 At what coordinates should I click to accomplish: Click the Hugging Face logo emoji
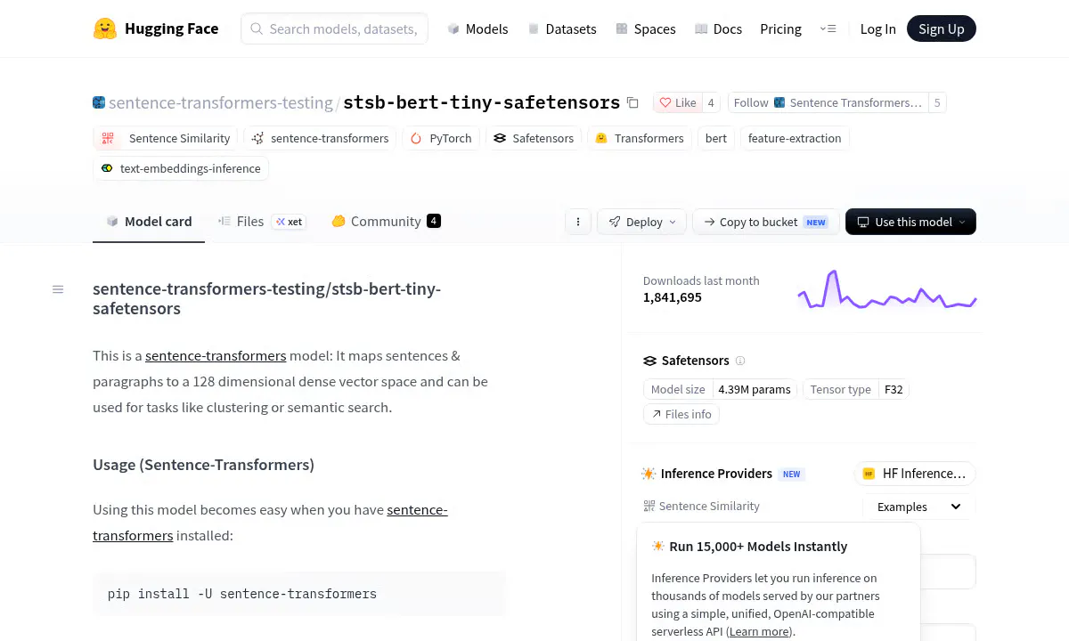click(x=105, y=28)
